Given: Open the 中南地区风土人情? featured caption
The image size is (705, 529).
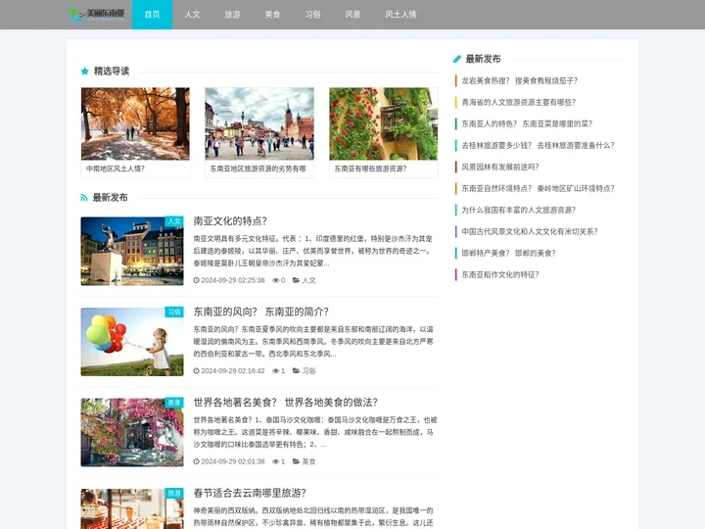Looking at the screenshot, I should click(x=116, y=168).
